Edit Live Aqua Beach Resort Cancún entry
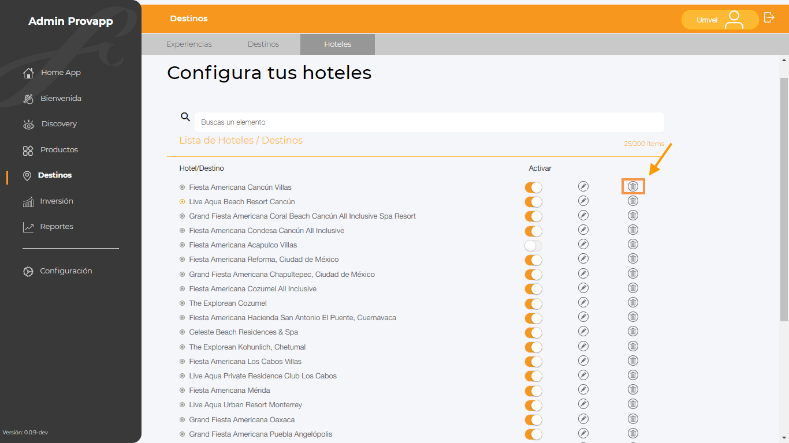 tap(583, 201)
